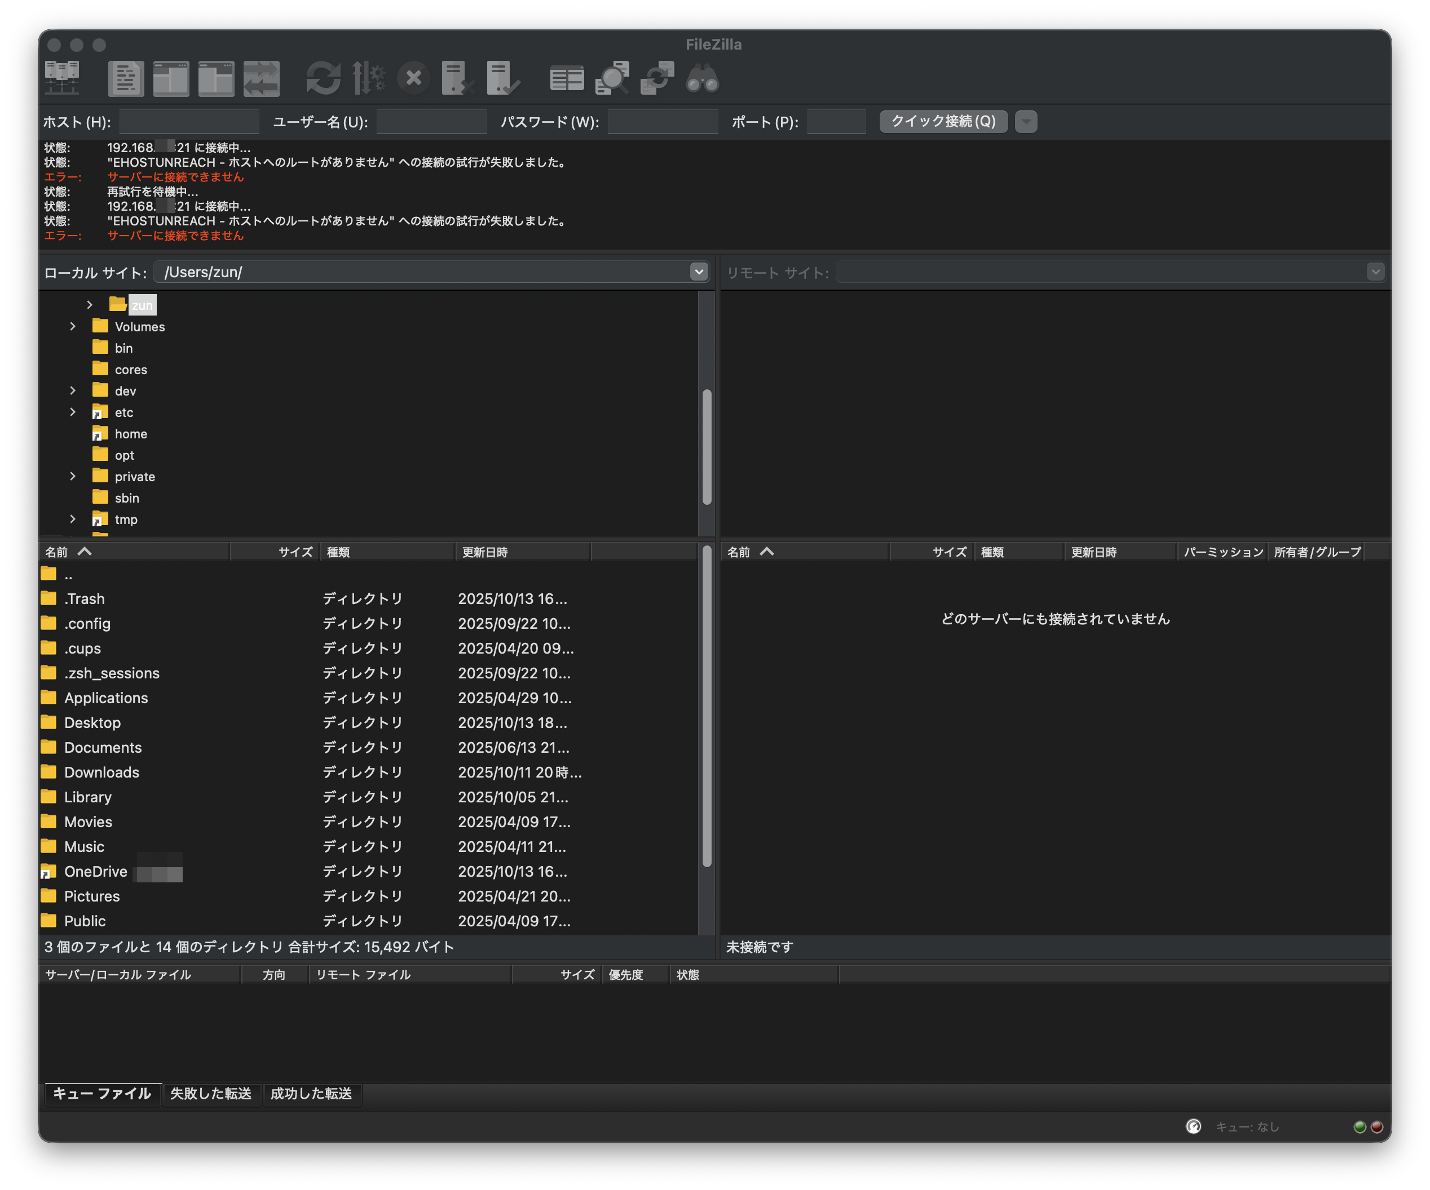Image resolution: width=1430 pixels, height=1190 pixels.
Task: Open the local site path dropdown
Action: [x=699, y=272]
